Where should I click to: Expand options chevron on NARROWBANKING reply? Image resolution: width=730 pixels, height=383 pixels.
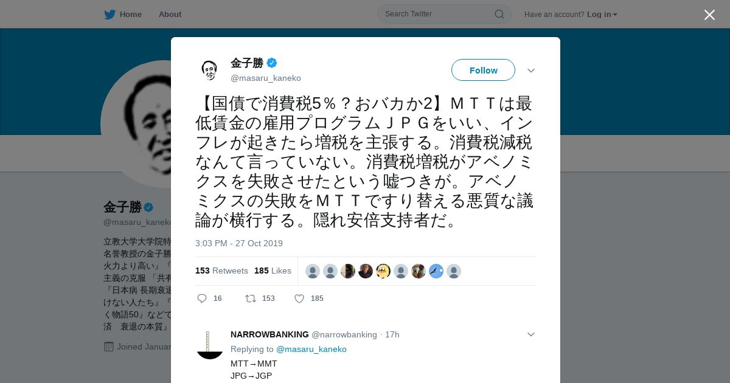pyautogui.click(x=531, y=334)
